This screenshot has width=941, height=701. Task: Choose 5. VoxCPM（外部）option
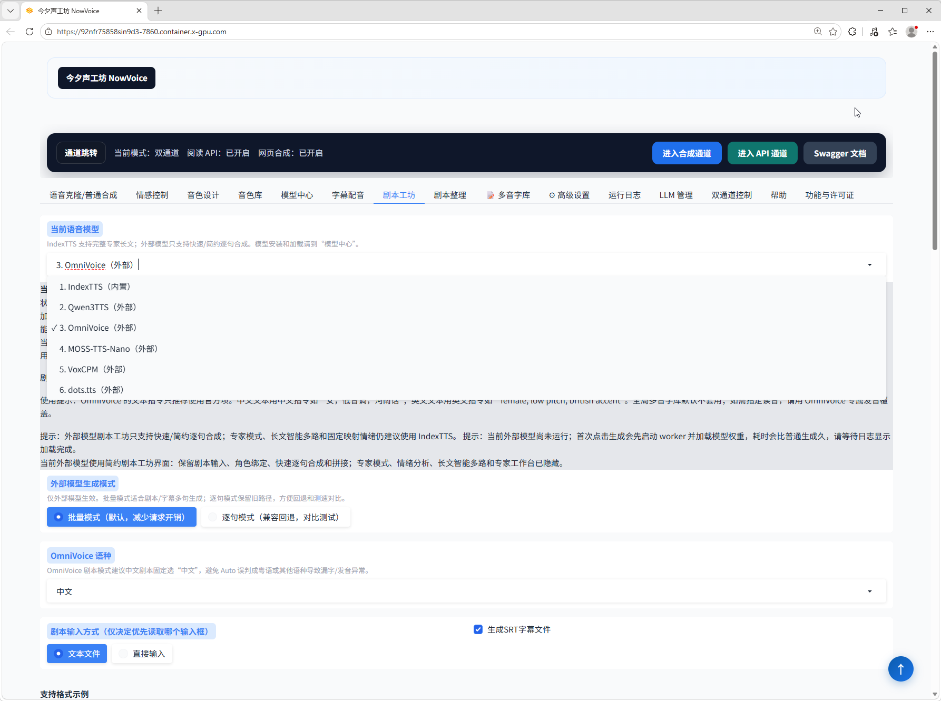pos(466,369)
